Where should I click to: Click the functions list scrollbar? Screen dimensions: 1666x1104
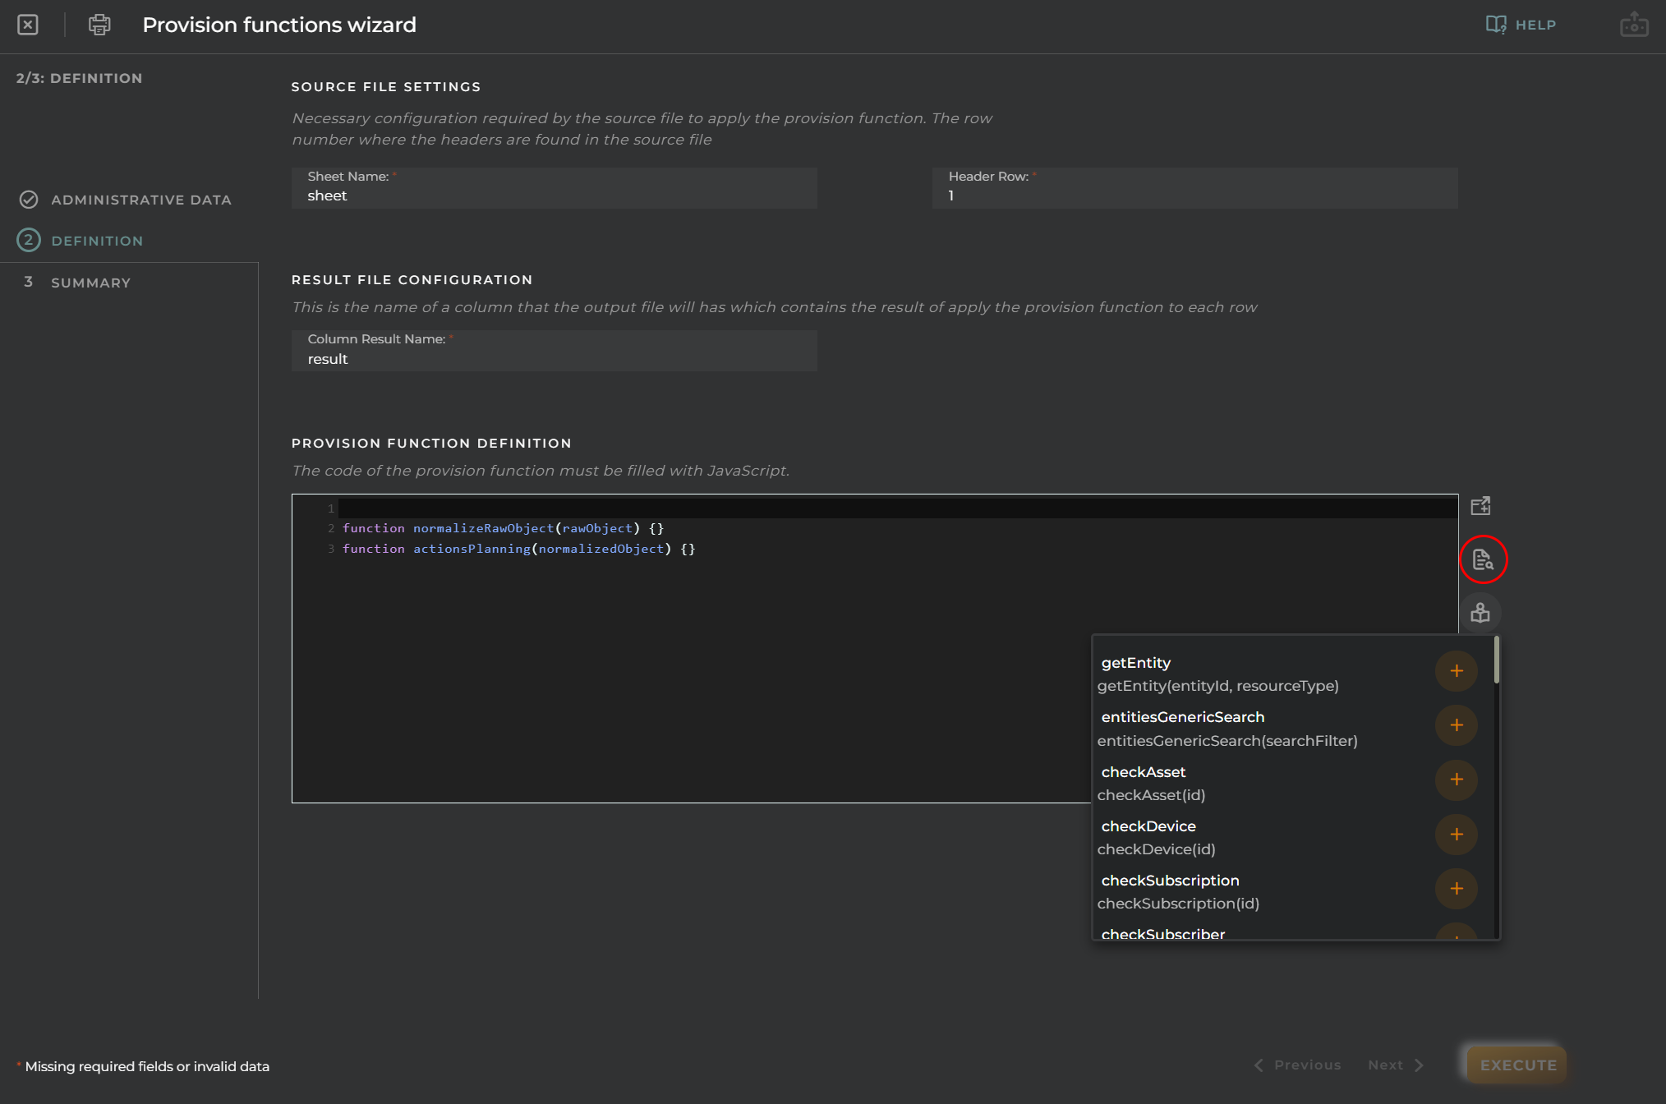[1497, 660]
